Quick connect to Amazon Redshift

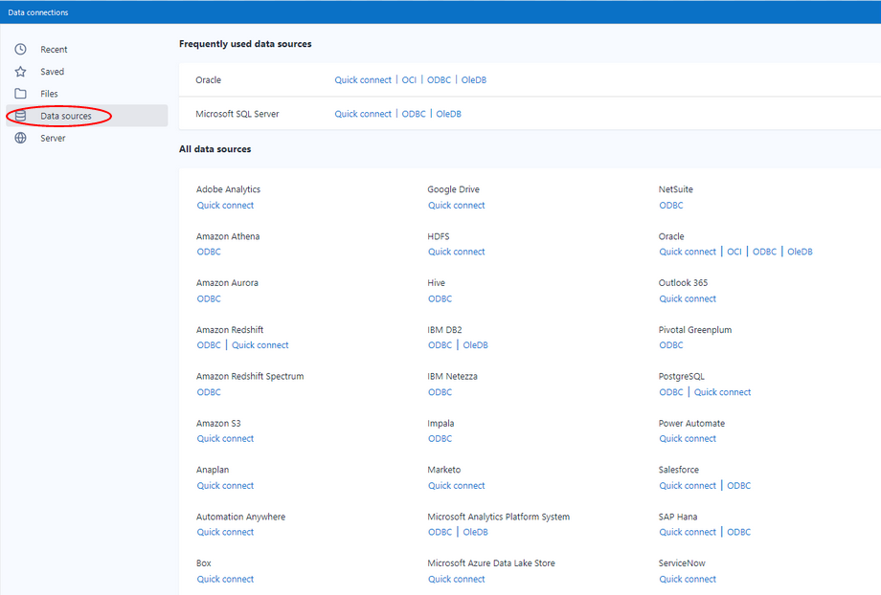pos(260,344)
